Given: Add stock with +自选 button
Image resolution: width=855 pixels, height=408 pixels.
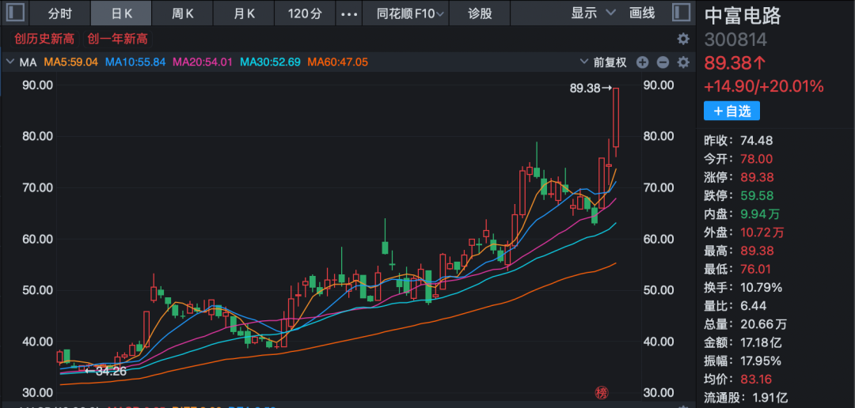Looking at the screenshot, I should click(731, 111).
